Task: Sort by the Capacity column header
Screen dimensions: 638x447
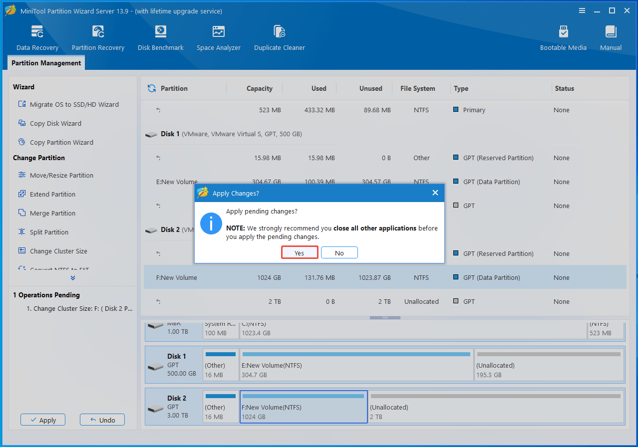Action: pos(260,88)
